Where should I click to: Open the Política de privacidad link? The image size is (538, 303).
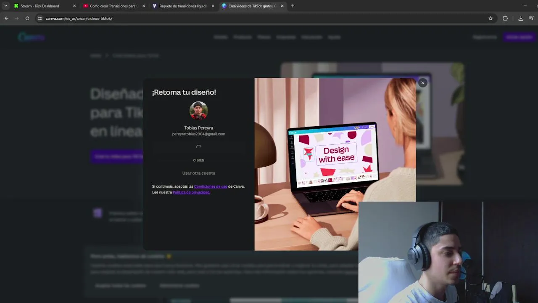point(191,192)
